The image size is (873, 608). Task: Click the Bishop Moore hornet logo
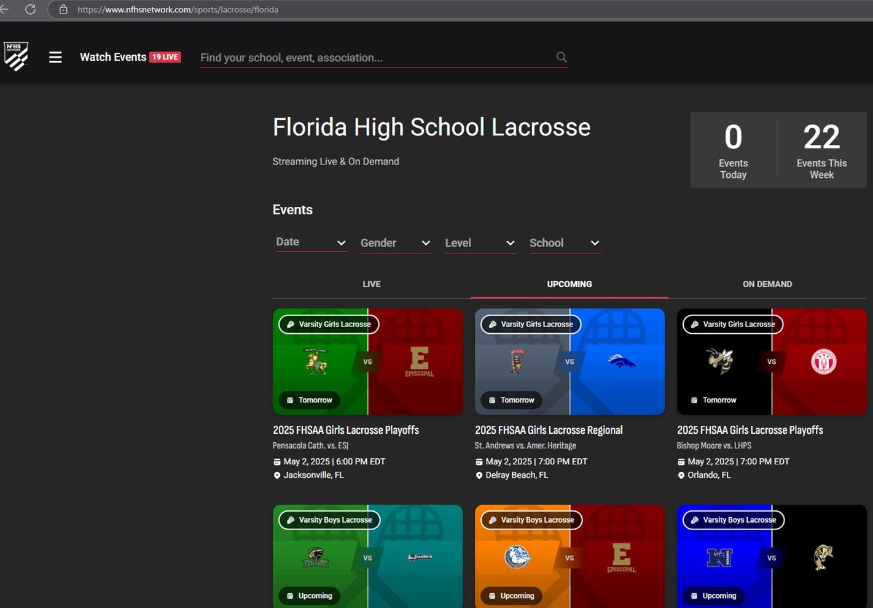(720, 361)
